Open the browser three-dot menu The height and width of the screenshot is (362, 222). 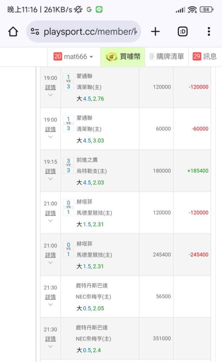click(209, 32)
